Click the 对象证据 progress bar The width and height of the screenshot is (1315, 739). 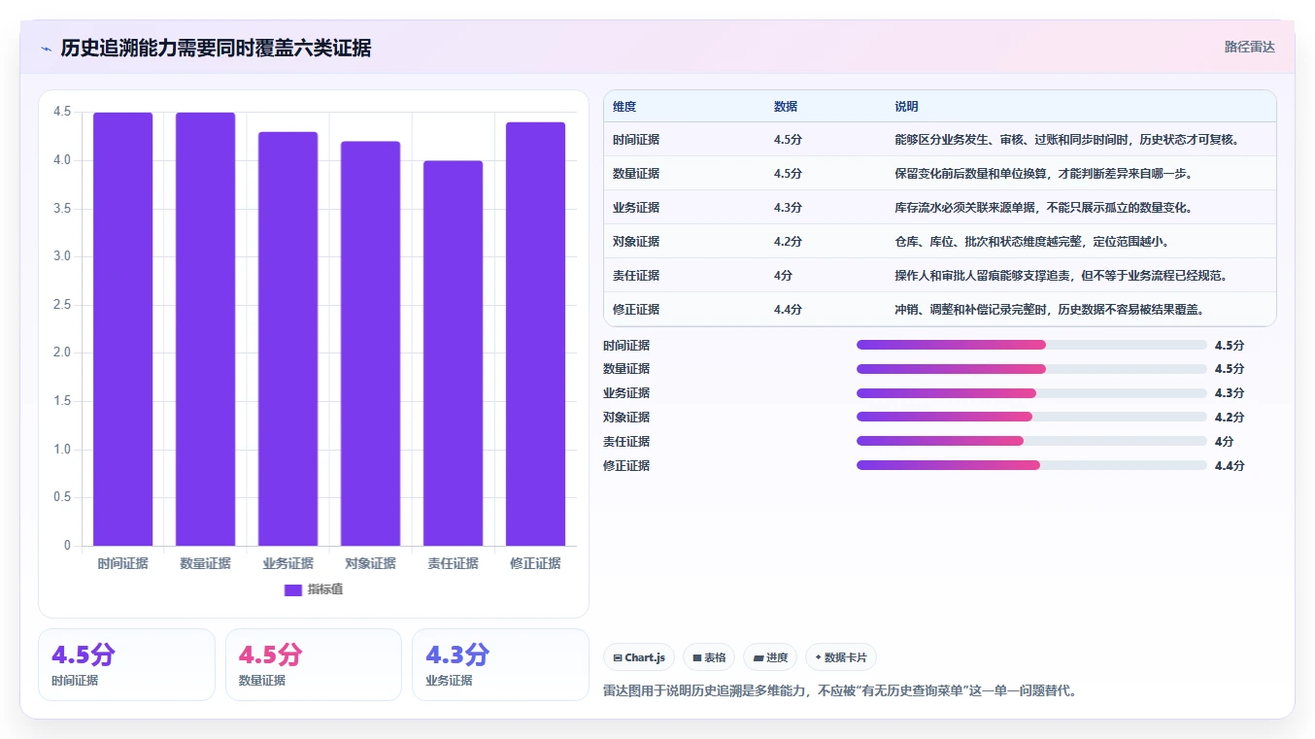point(1031,417)
